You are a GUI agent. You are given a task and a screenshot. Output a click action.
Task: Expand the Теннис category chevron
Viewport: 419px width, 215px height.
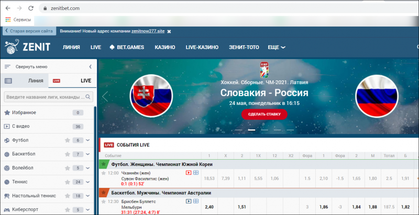coord(88,182)
